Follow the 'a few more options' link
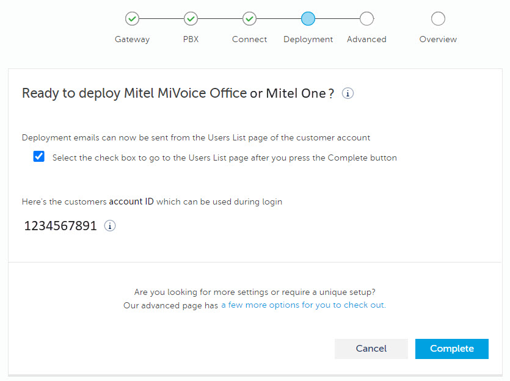 click(304, 305)
